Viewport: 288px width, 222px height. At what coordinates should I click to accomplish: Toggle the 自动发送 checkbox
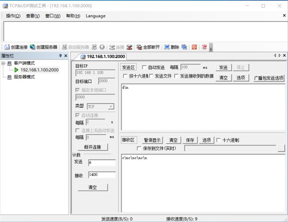[x=144, y=67]
